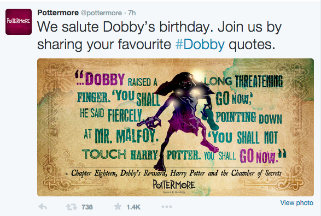Click the Chapter Eighteen citation line in the image
321x216 pixels.
coord(173,173)
